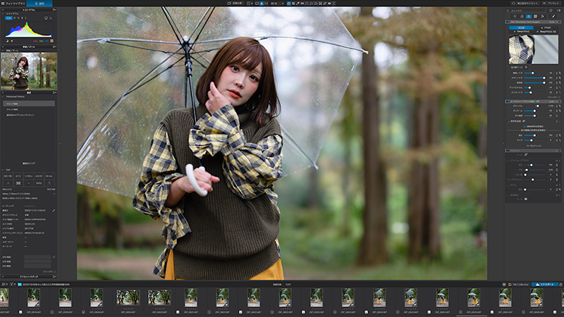Click the 50 mm Exif cell

[x=49, y=176]
